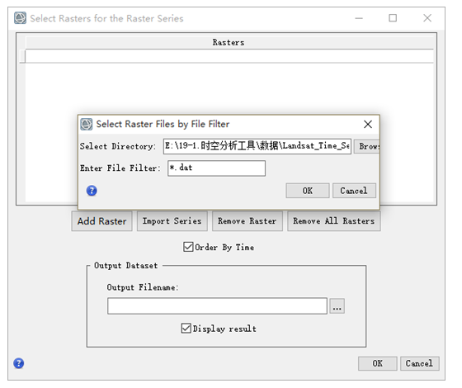The image size is (462, 388).
Task: Click the Import Series button
Action: (x=172, y=221)
